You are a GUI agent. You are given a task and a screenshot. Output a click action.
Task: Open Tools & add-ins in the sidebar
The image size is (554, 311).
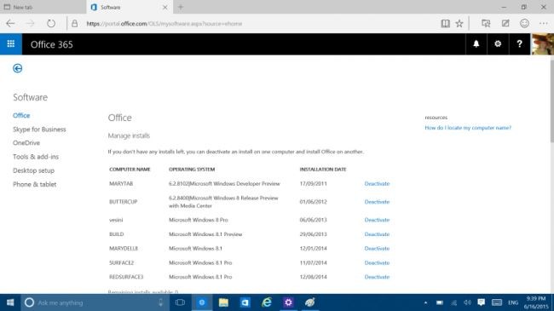point(36,157)
